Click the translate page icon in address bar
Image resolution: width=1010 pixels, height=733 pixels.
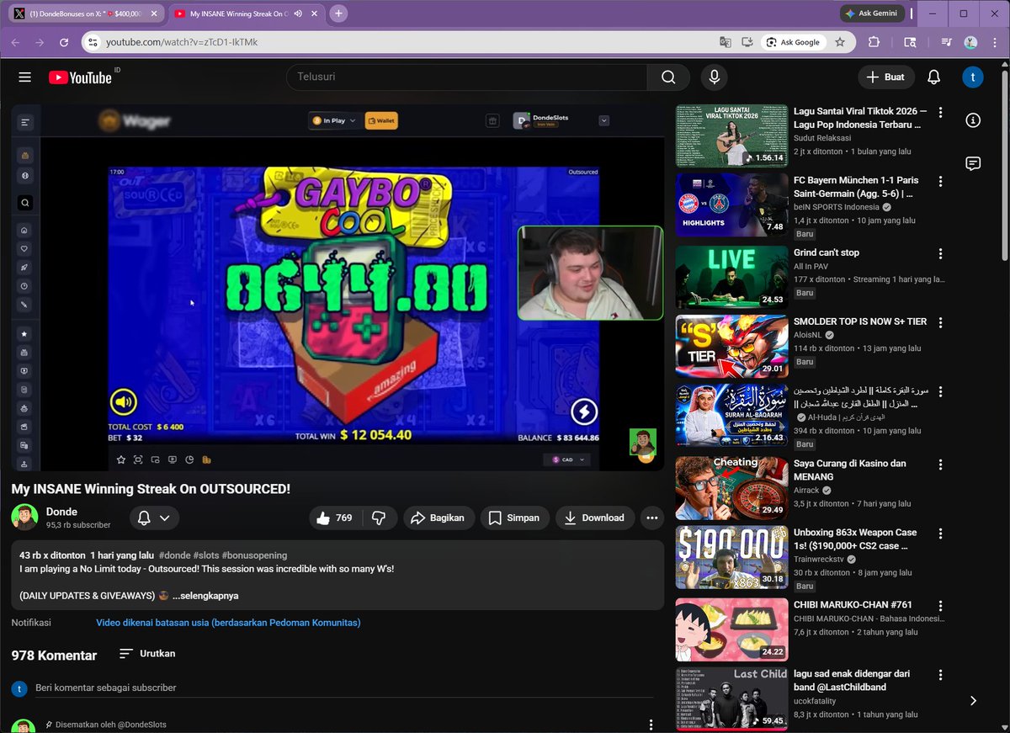(725, 42)
